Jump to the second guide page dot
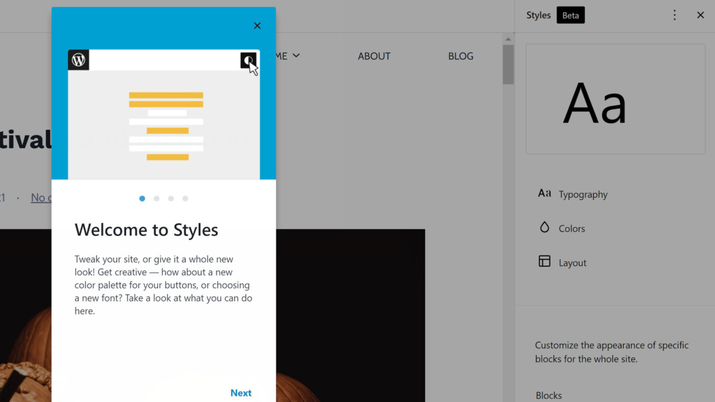The width and height of the screenshot is (715, 402). (157, 198)
